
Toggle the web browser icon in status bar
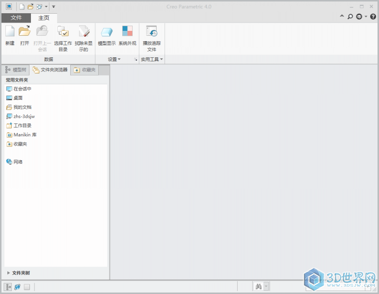(x=17, y=287)
